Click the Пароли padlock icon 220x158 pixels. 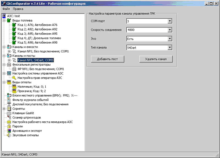[9, 127]
